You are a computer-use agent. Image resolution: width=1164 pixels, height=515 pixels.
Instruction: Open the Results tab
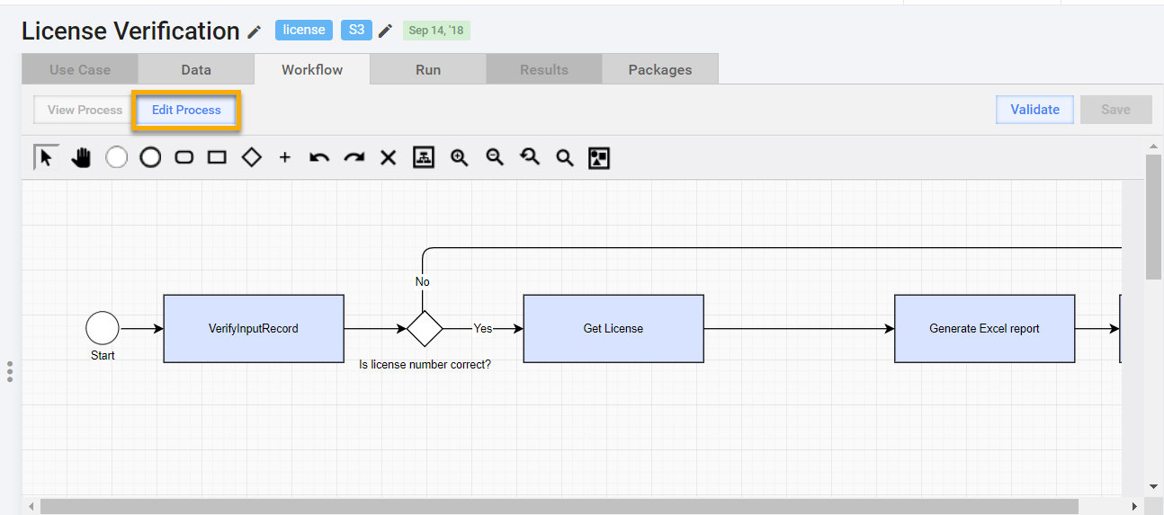pyautogui.click(x=544, y=69)
